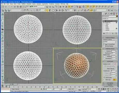The height and width of the screenshot is (93, 119).
Task: Activate the Select and Scale tool
Action: (x=65, y=10)
